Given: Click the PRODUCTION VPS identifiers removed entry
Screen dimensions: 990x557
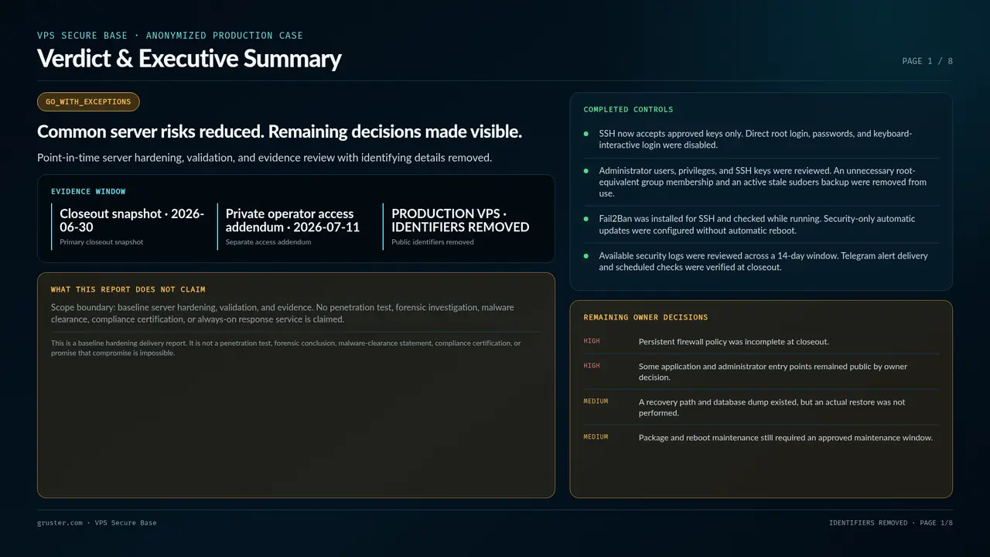Looking at the screenshot, I should pyautogui.click(x=461, y=227).
